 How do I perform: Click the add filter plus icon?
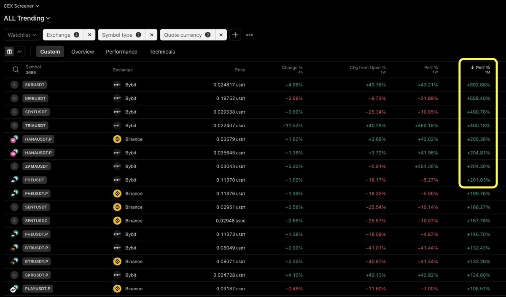pos(235,35)
